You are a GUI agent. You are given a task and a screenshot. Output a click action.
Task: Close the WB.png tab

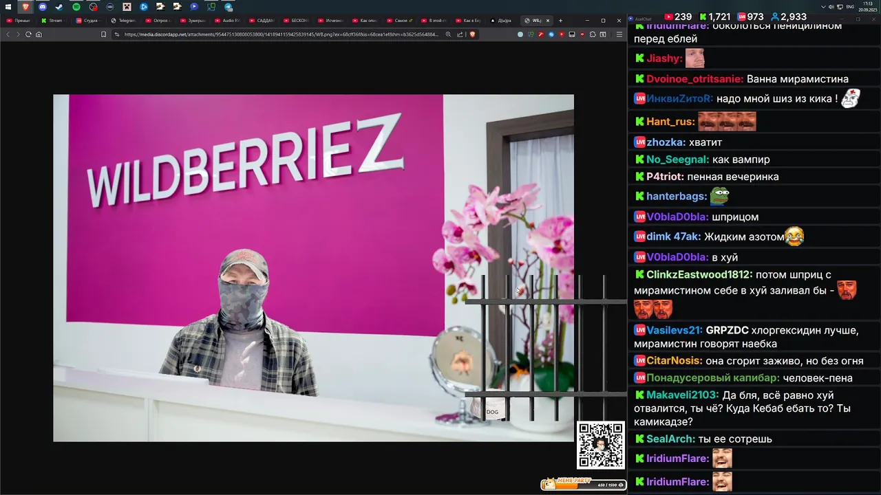pos(548,21)
